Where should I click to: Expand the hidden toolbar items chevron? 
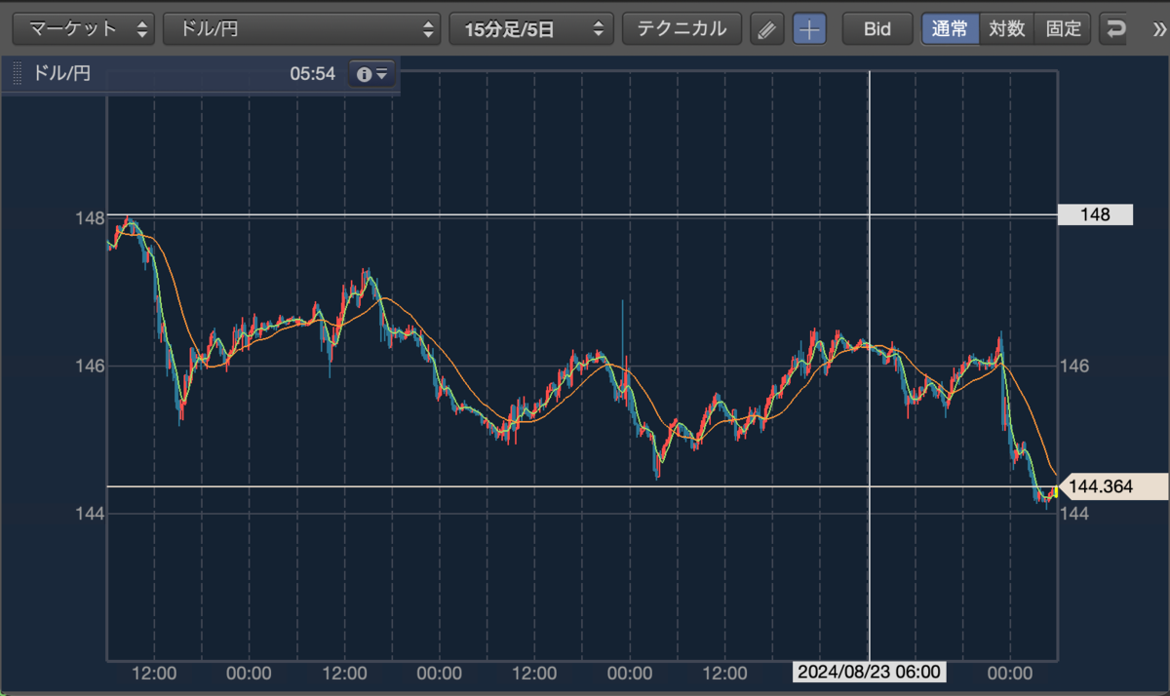pos(1157,29)
